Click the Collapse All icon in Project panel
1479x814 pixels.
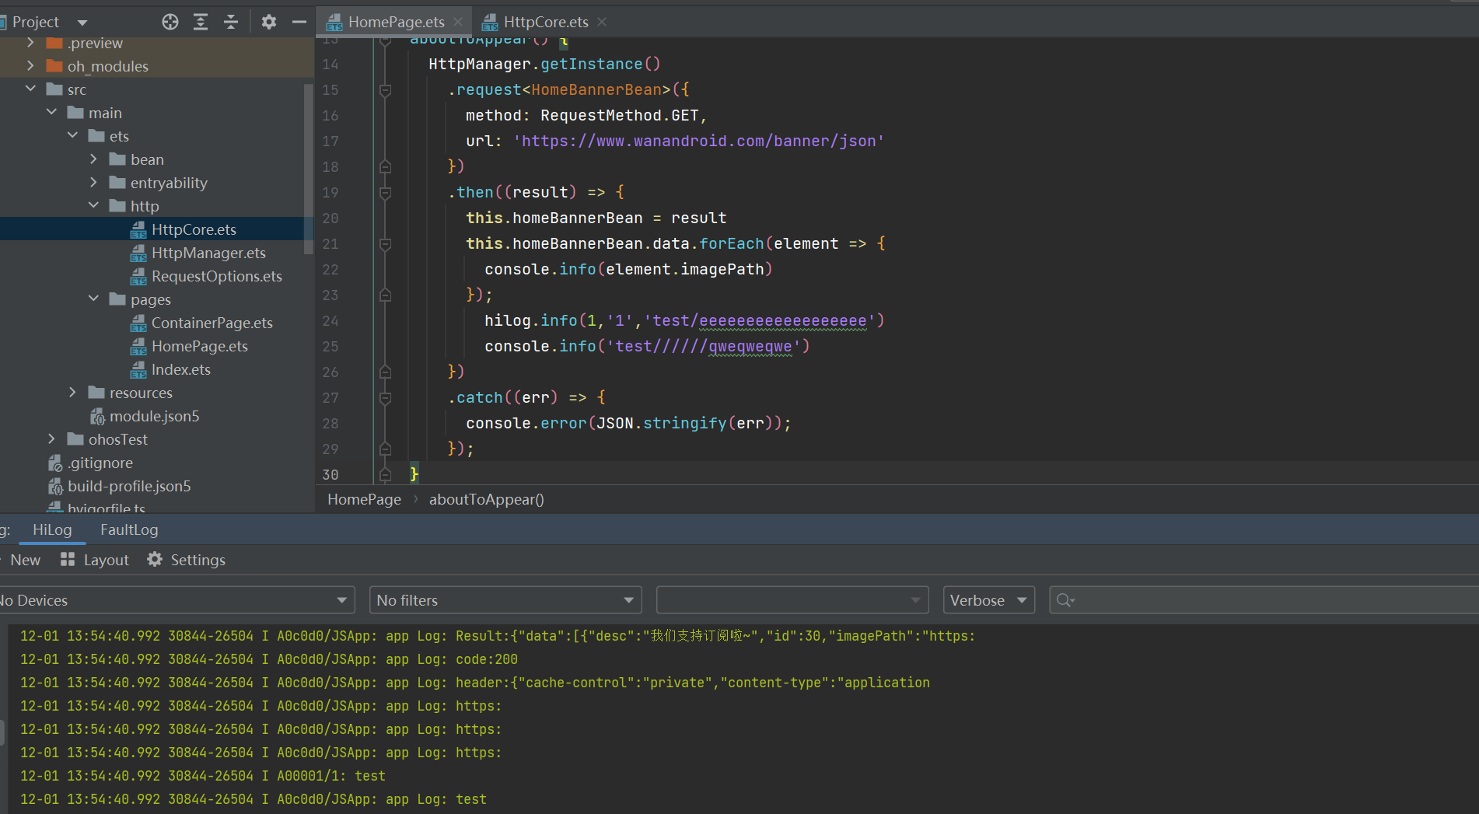pos(230,22)
